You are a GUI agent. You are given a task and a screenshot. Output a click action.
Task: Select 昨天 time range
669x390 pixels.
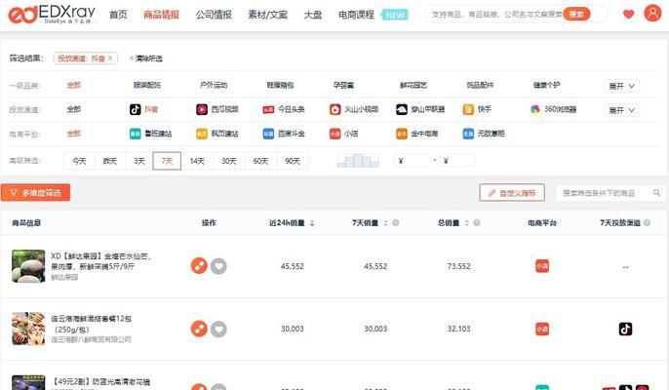click(109, 161)
